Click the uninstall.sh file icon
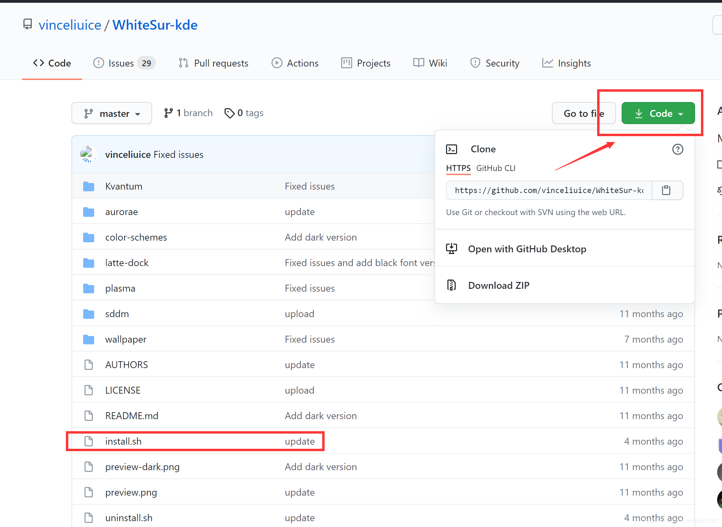 [x=89, y=518]
